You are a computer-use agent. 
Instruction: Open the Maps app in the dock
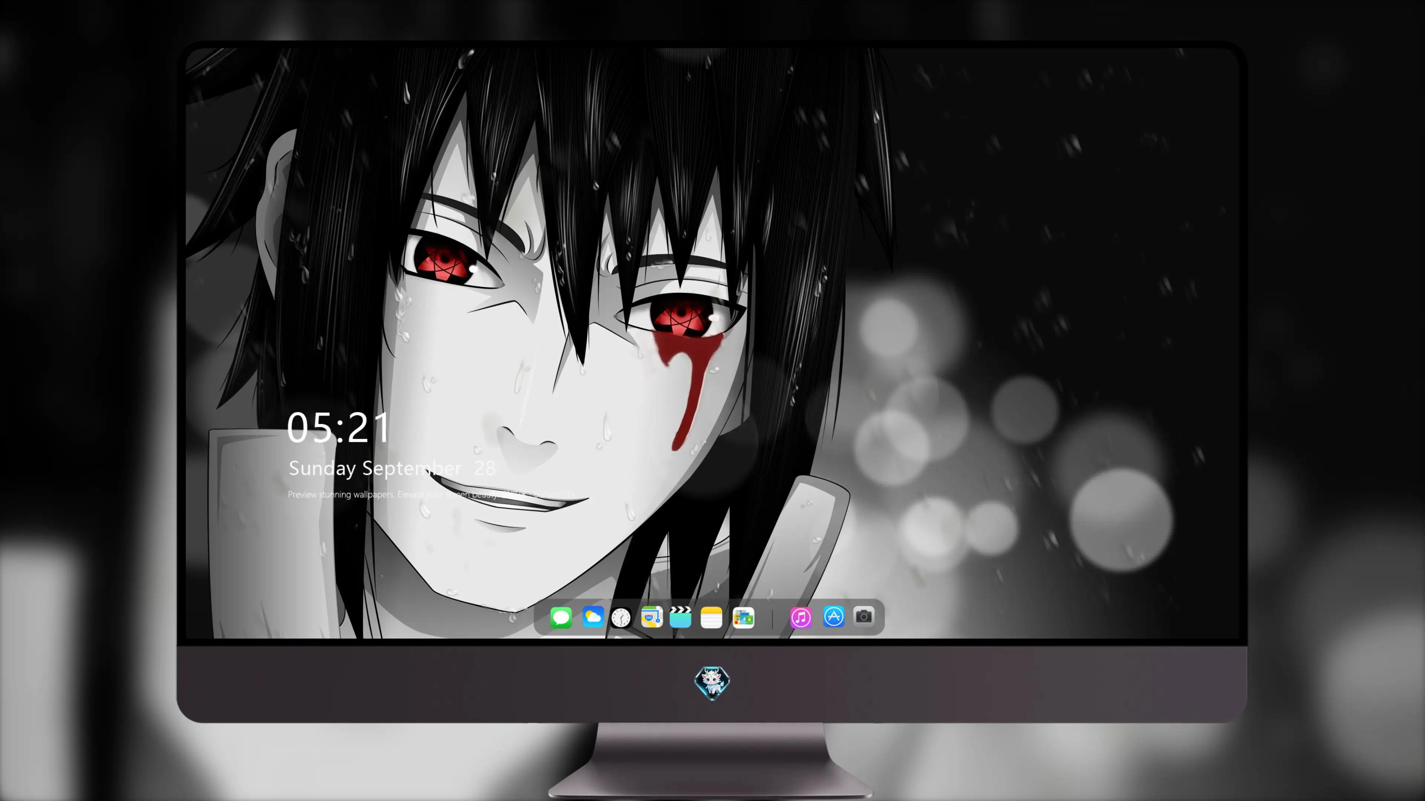pos(652,617)
